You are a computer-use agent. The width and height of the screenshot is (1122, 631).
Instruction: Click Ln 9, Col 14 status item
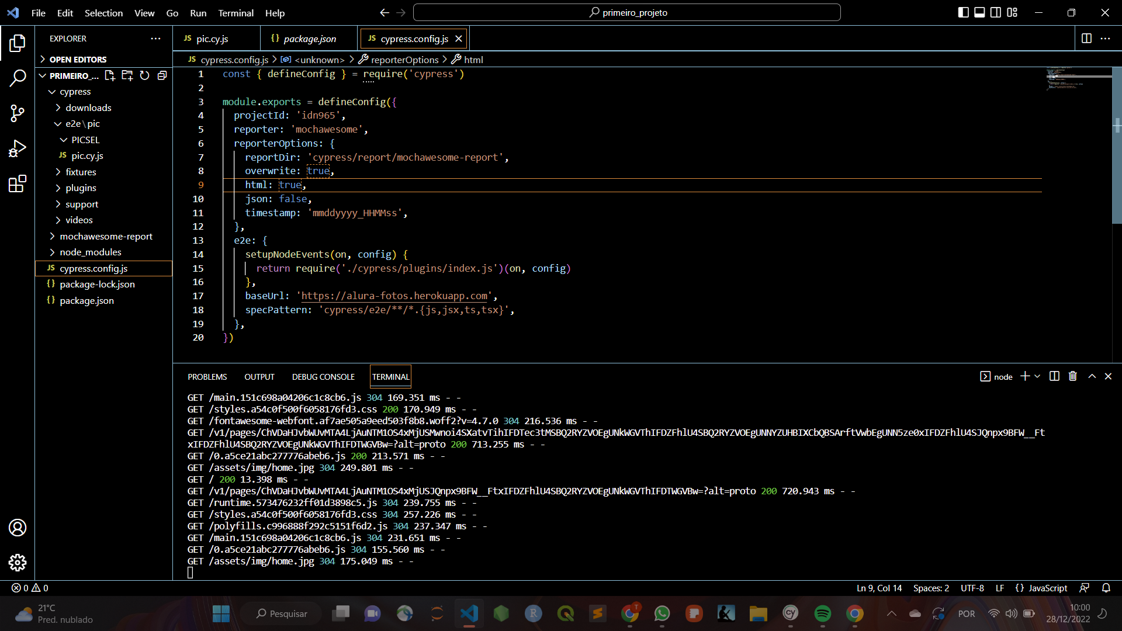[879, 588]
